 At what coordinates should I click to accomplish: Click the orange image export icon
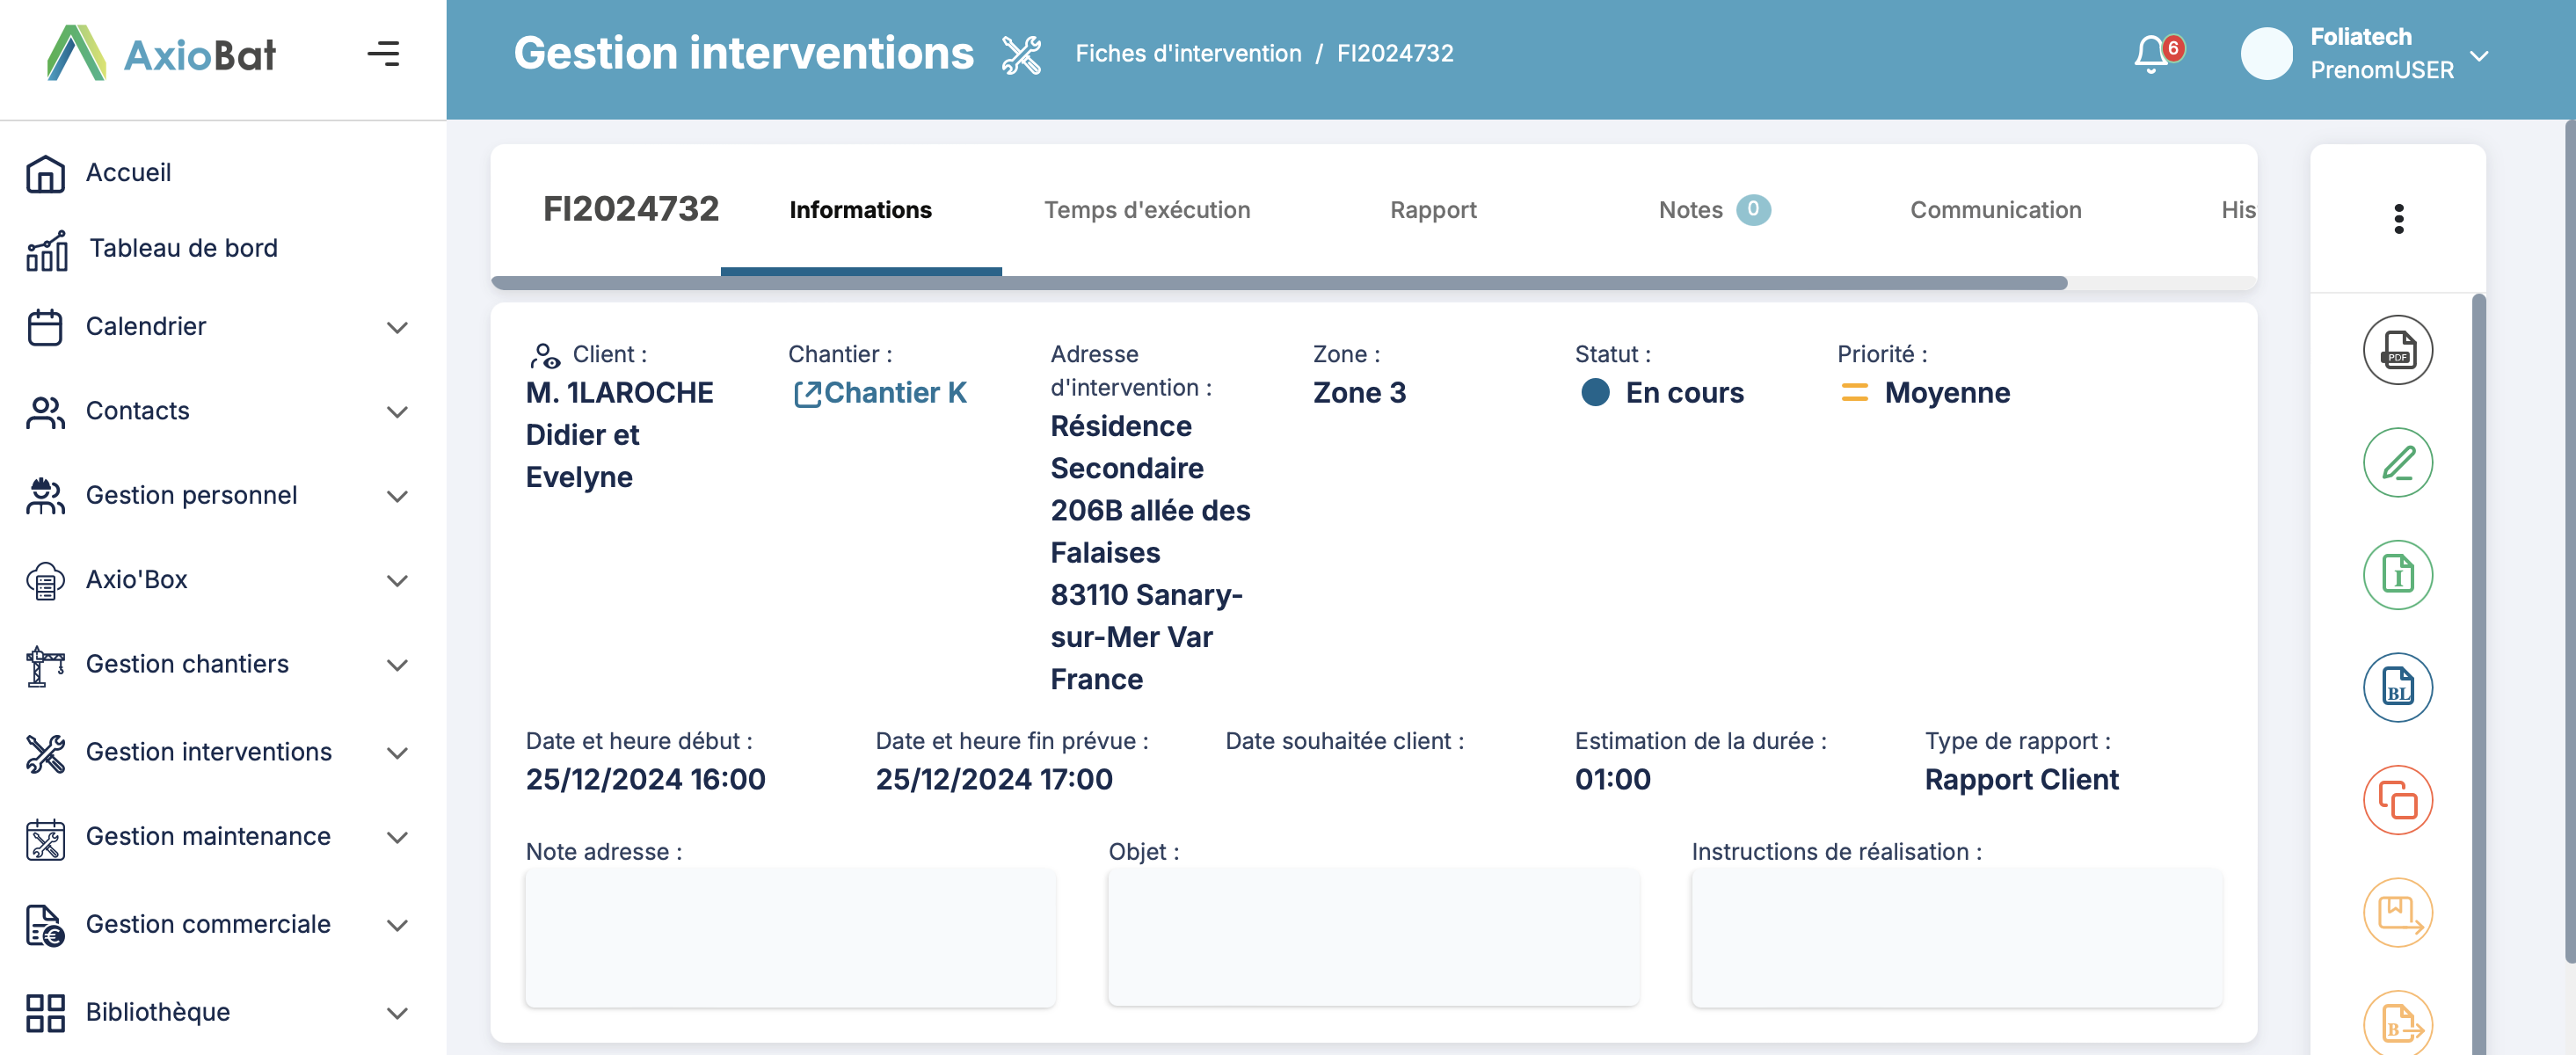tap(2397, 912)
